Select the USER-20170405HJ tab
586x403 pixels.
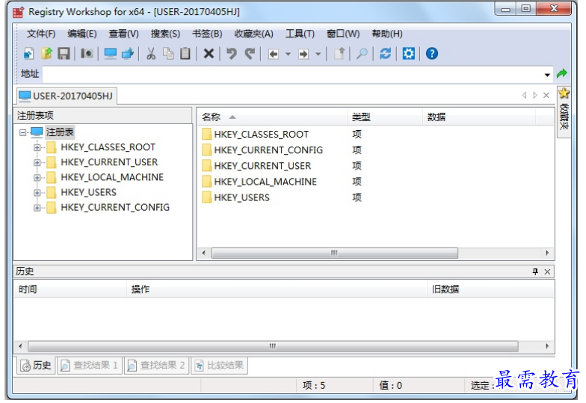[x=67, y=96]
